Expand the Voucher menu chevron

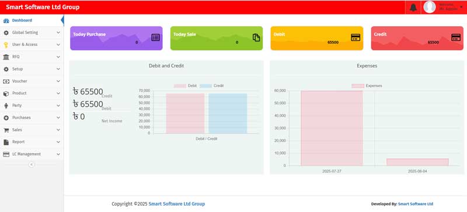58,81
